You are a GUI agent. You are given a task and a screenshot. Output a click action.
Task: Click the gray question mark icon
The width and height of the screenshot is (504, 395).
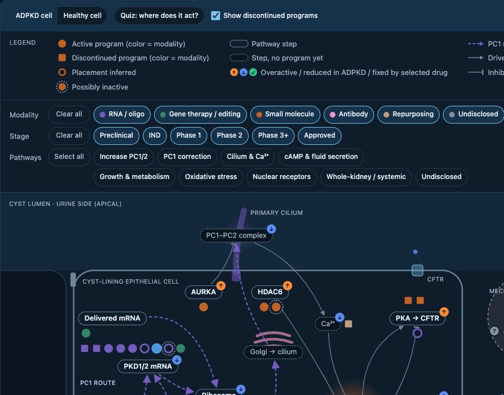[494, 331]
